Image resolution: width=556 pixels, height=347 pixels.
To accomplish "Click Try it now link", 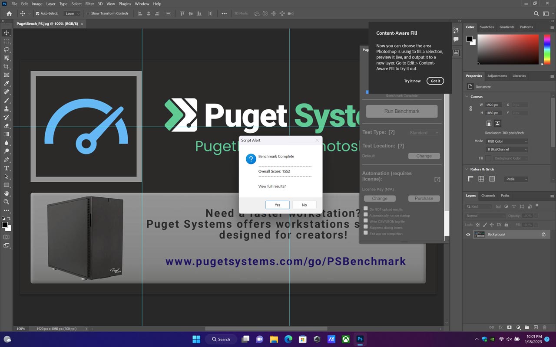I will (412, 81).
